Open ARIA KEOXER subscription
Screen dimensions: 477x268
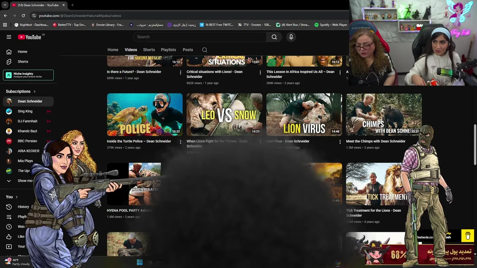click(x=28, y=151)
